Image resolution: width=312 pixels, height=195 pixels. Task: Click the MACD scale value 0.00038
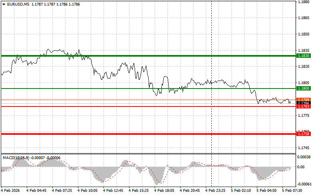(x=303, y=157)
